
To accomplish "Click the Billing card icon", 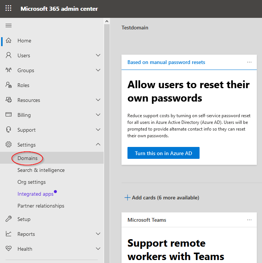I will 9,115.
